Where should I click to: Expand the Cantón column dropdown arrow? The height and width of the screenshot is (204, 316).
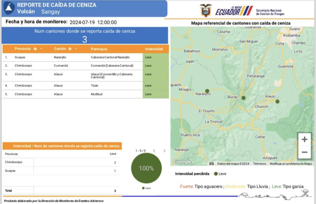coord(75,49)
